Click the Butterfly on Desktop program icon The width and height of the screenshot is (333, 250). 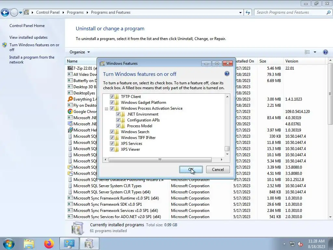pyautogui.click(x=70, y=81)
